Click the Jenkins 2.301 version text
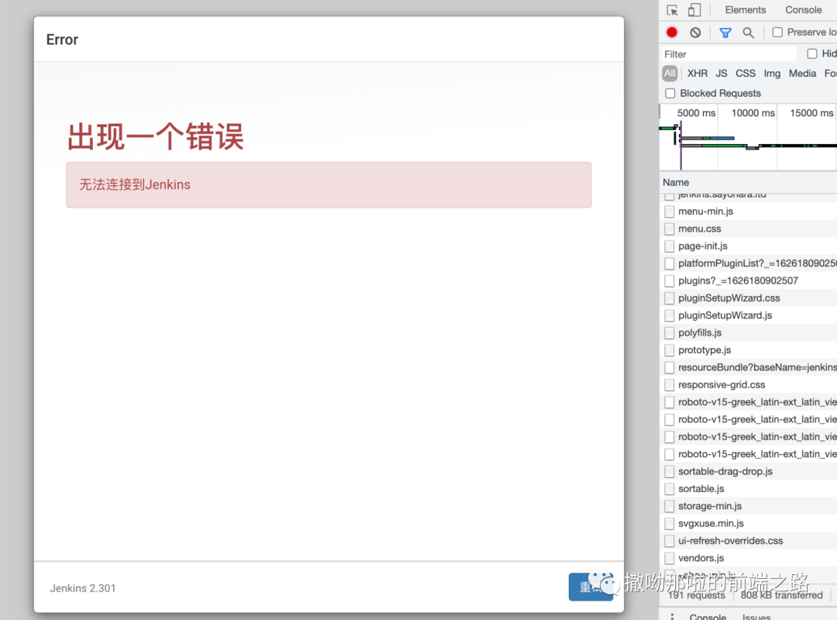Image resolution: width=837 pixels, height=620 pixels. 83,588
